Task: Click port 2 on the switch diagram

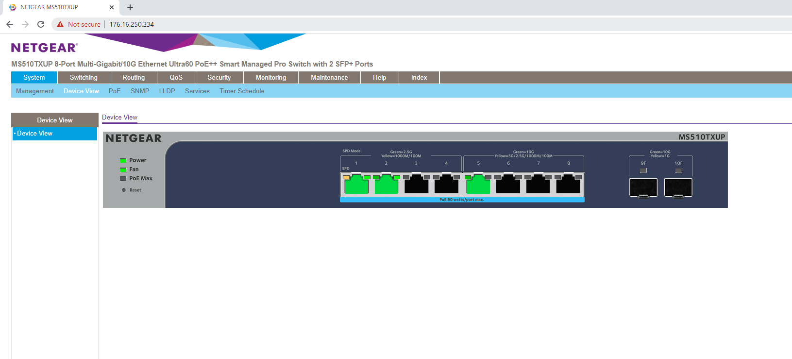Action: (387, 185)
